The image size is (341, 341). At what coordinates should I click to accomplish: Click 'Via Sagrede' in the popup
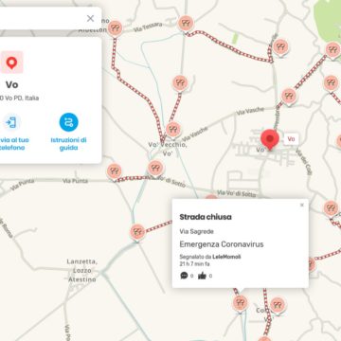tap(197, 231)
